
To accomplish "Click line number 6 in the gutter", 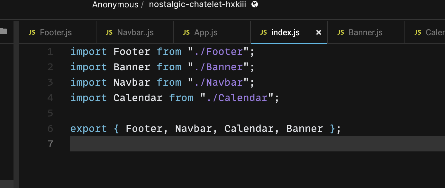I will tap(50, 128).
